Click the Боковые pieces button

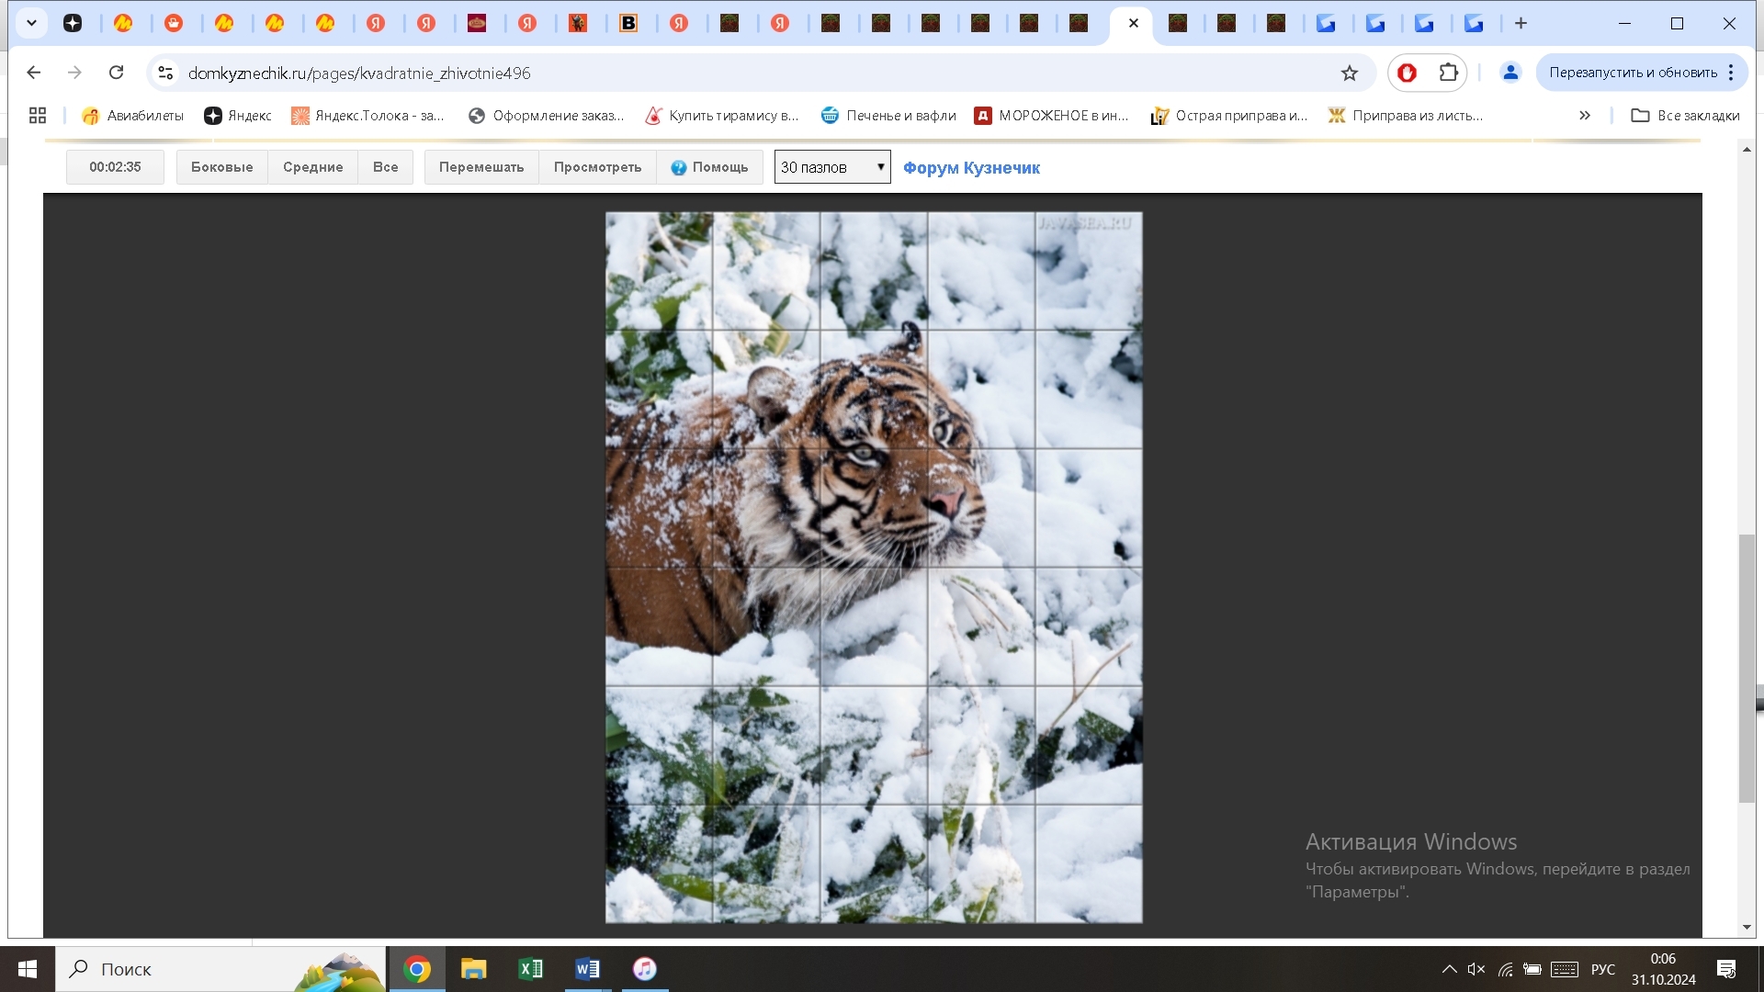222,167
